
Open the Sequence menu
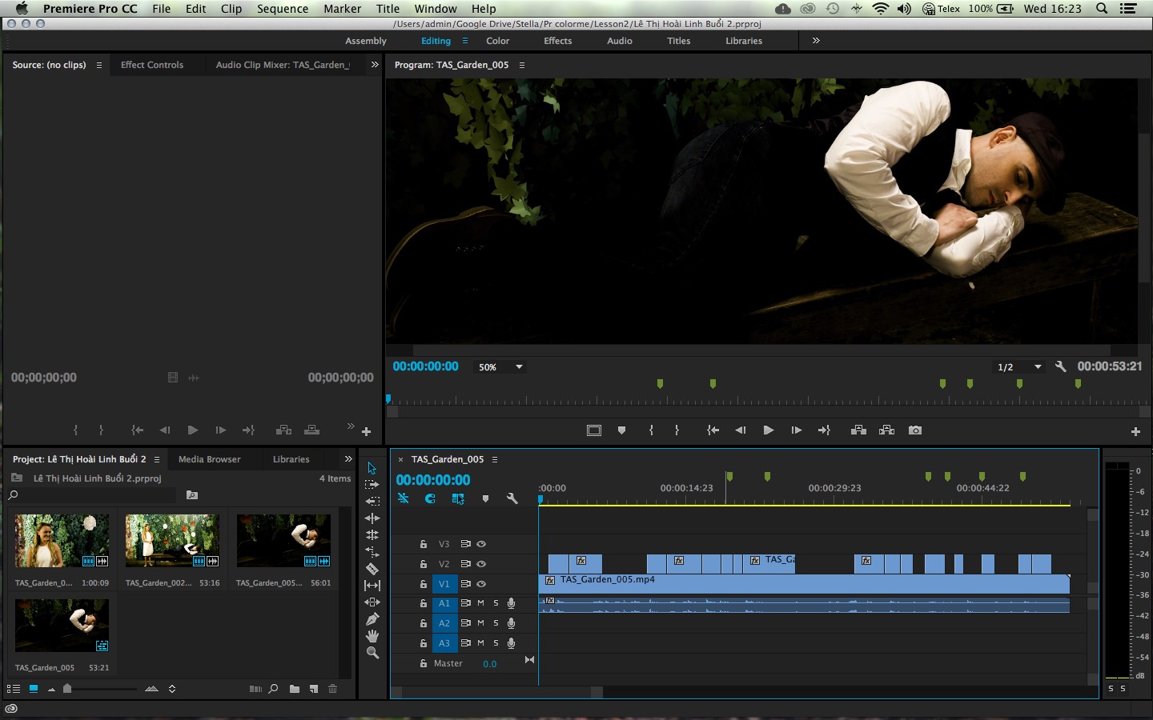[x=283, y=9]
